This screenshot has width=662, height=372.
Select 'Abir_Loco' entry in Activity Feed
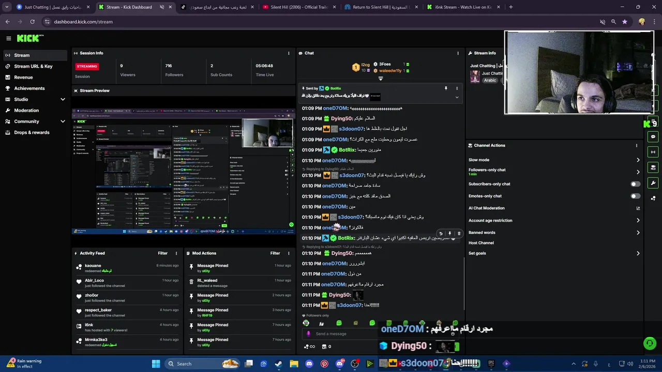127,283
